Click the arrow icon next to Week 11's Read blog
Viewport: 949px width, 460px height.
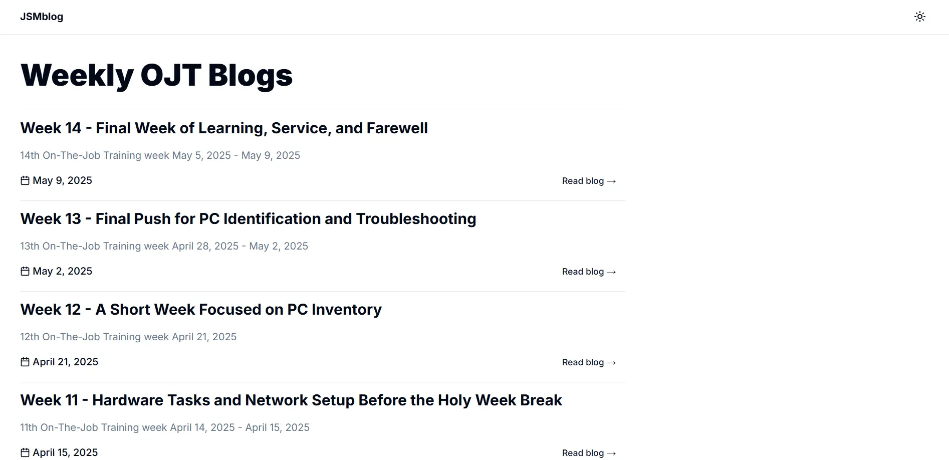[x=612, y=453]
